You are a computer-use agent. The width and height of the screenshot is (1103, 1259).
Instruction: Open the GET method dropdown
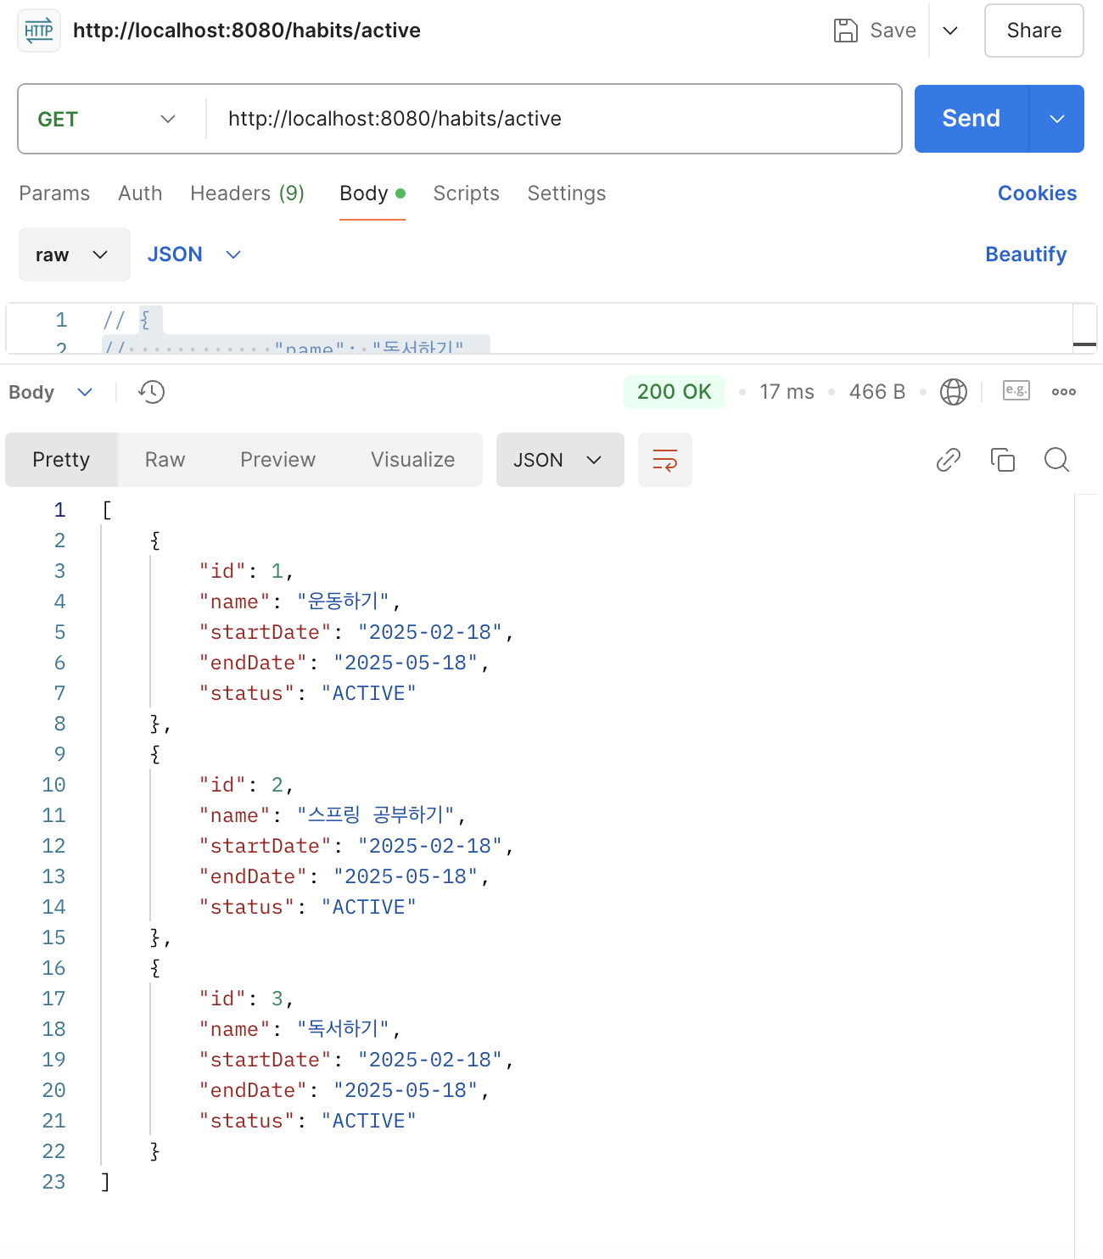point(107,119)
